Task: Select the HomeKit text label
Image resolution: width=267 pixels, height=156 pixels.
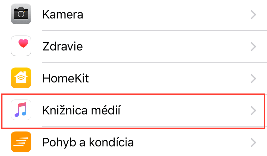Action: tap(66, 78)
